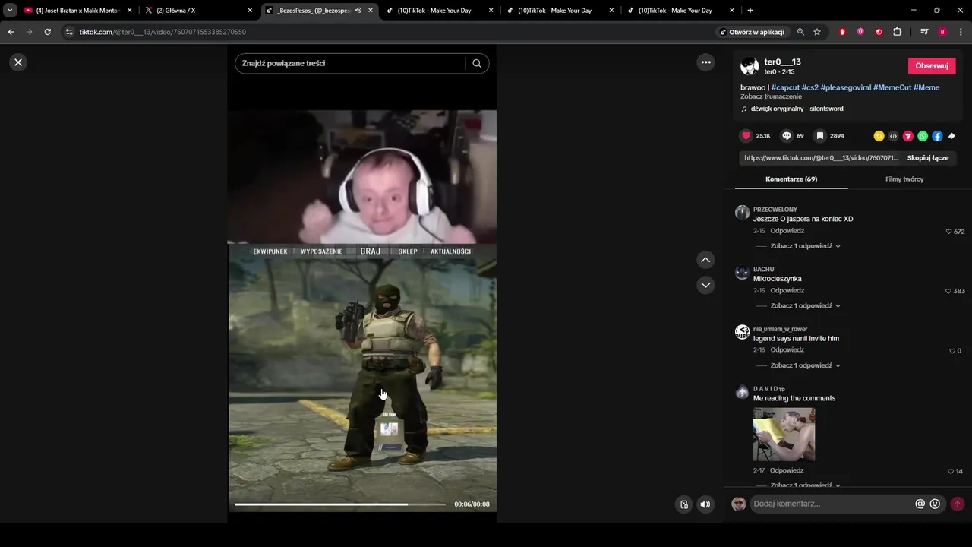Click the embed code icon
The image size is (972, 547).
[x=893, y=136]
